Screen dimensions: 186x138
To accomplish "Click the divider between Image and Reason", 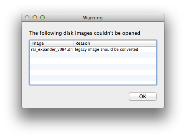I will 73,43.
